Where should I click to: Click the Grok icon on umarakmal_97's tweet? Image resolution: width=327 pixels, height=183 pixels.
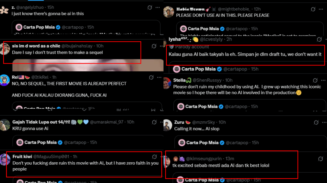coord(154,122)
